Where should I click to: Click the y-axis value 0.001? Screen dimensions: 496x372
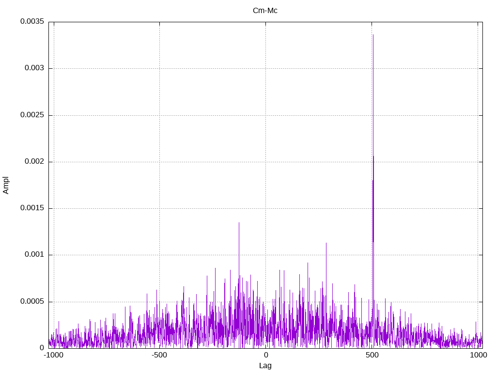(x=34, y=255)
